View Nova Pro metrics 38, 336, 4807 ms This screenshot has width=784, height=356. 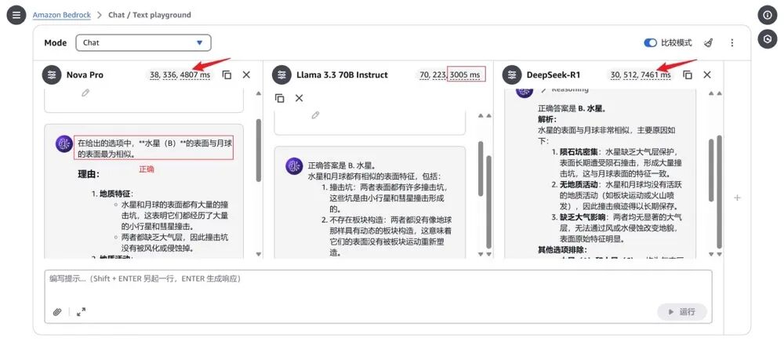[180, 75]
